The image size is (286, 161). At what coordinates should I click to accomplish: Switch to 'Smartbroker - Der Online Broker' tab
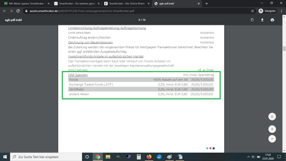click(x=127, y=3)
